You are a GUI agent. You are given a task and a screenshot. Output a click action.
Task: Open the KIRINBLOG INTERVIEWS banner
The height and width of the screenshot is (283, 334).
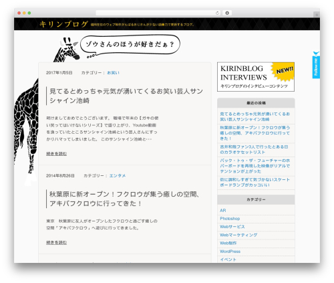256,77
